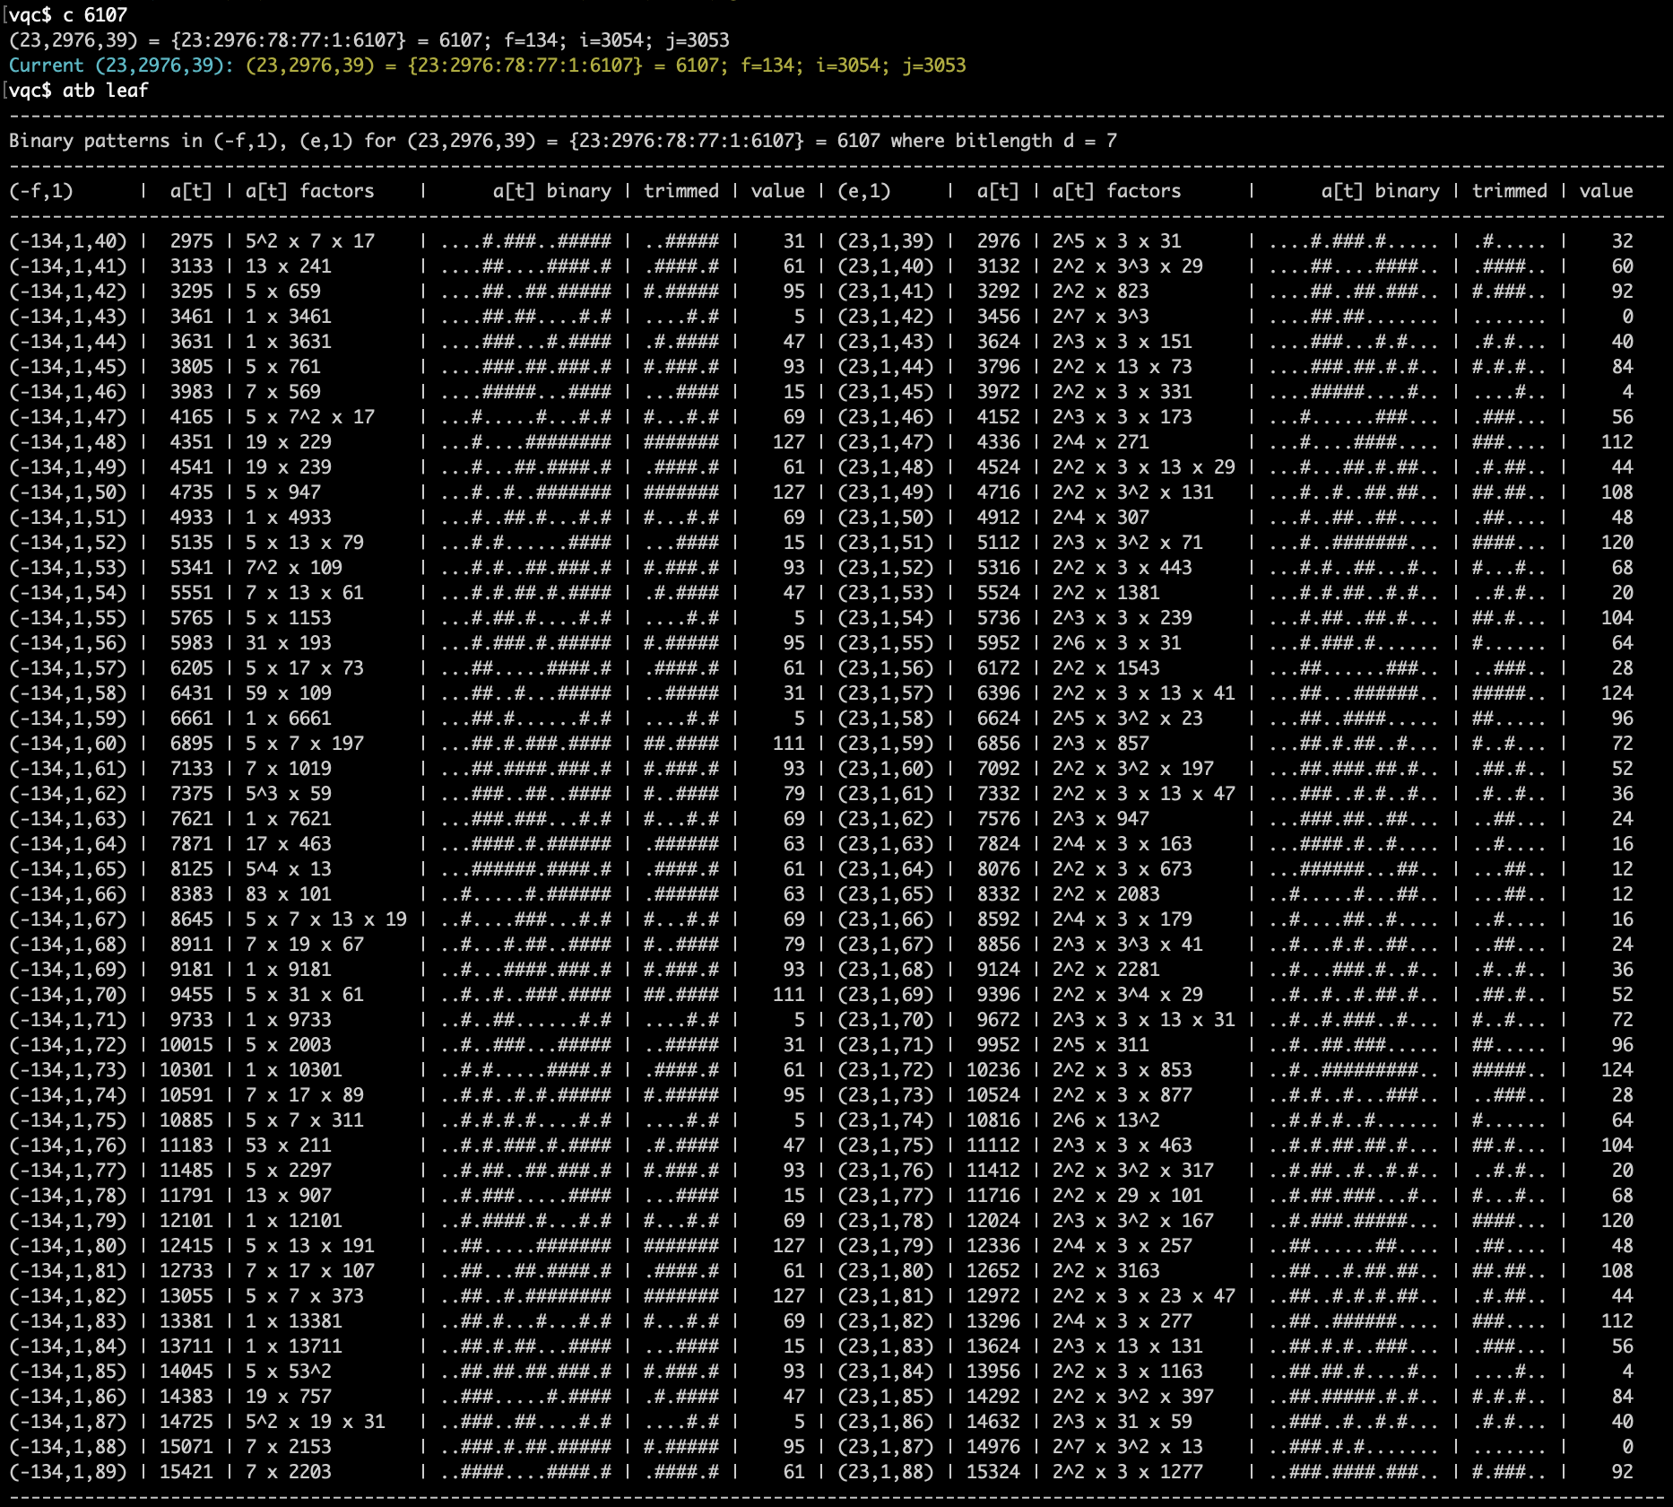
Task: Click the factors '19 x 229'
Action: click(289, 442)
